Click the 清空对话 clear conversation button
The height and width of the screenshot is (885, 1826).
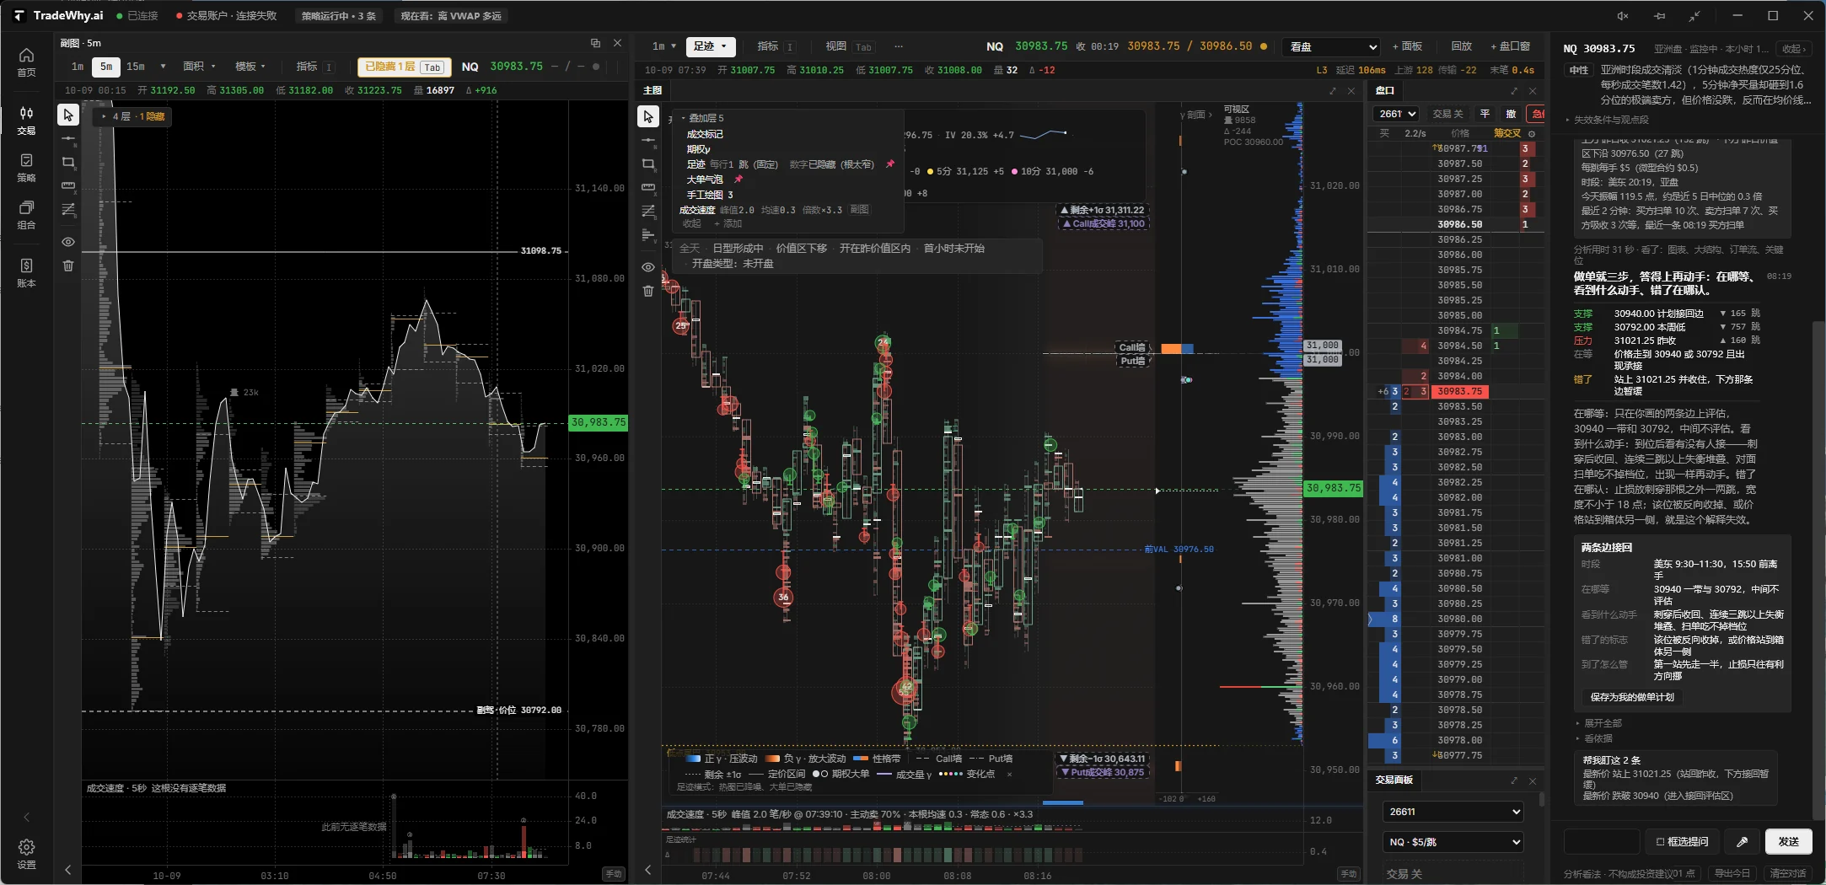1787,873
